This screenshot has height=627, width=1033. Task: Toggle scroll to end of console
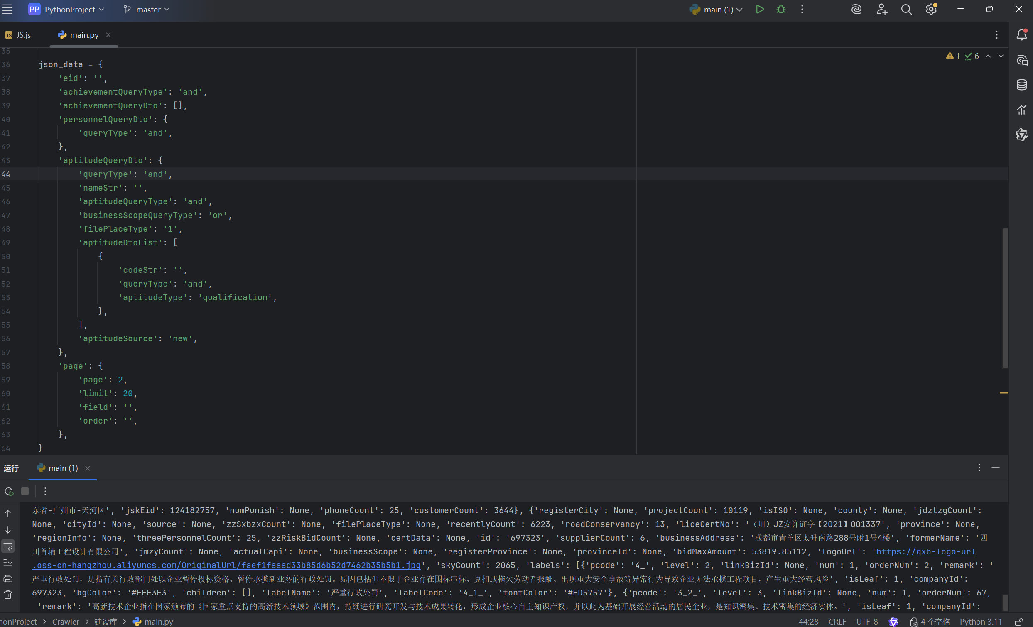[x=8, y=563]
